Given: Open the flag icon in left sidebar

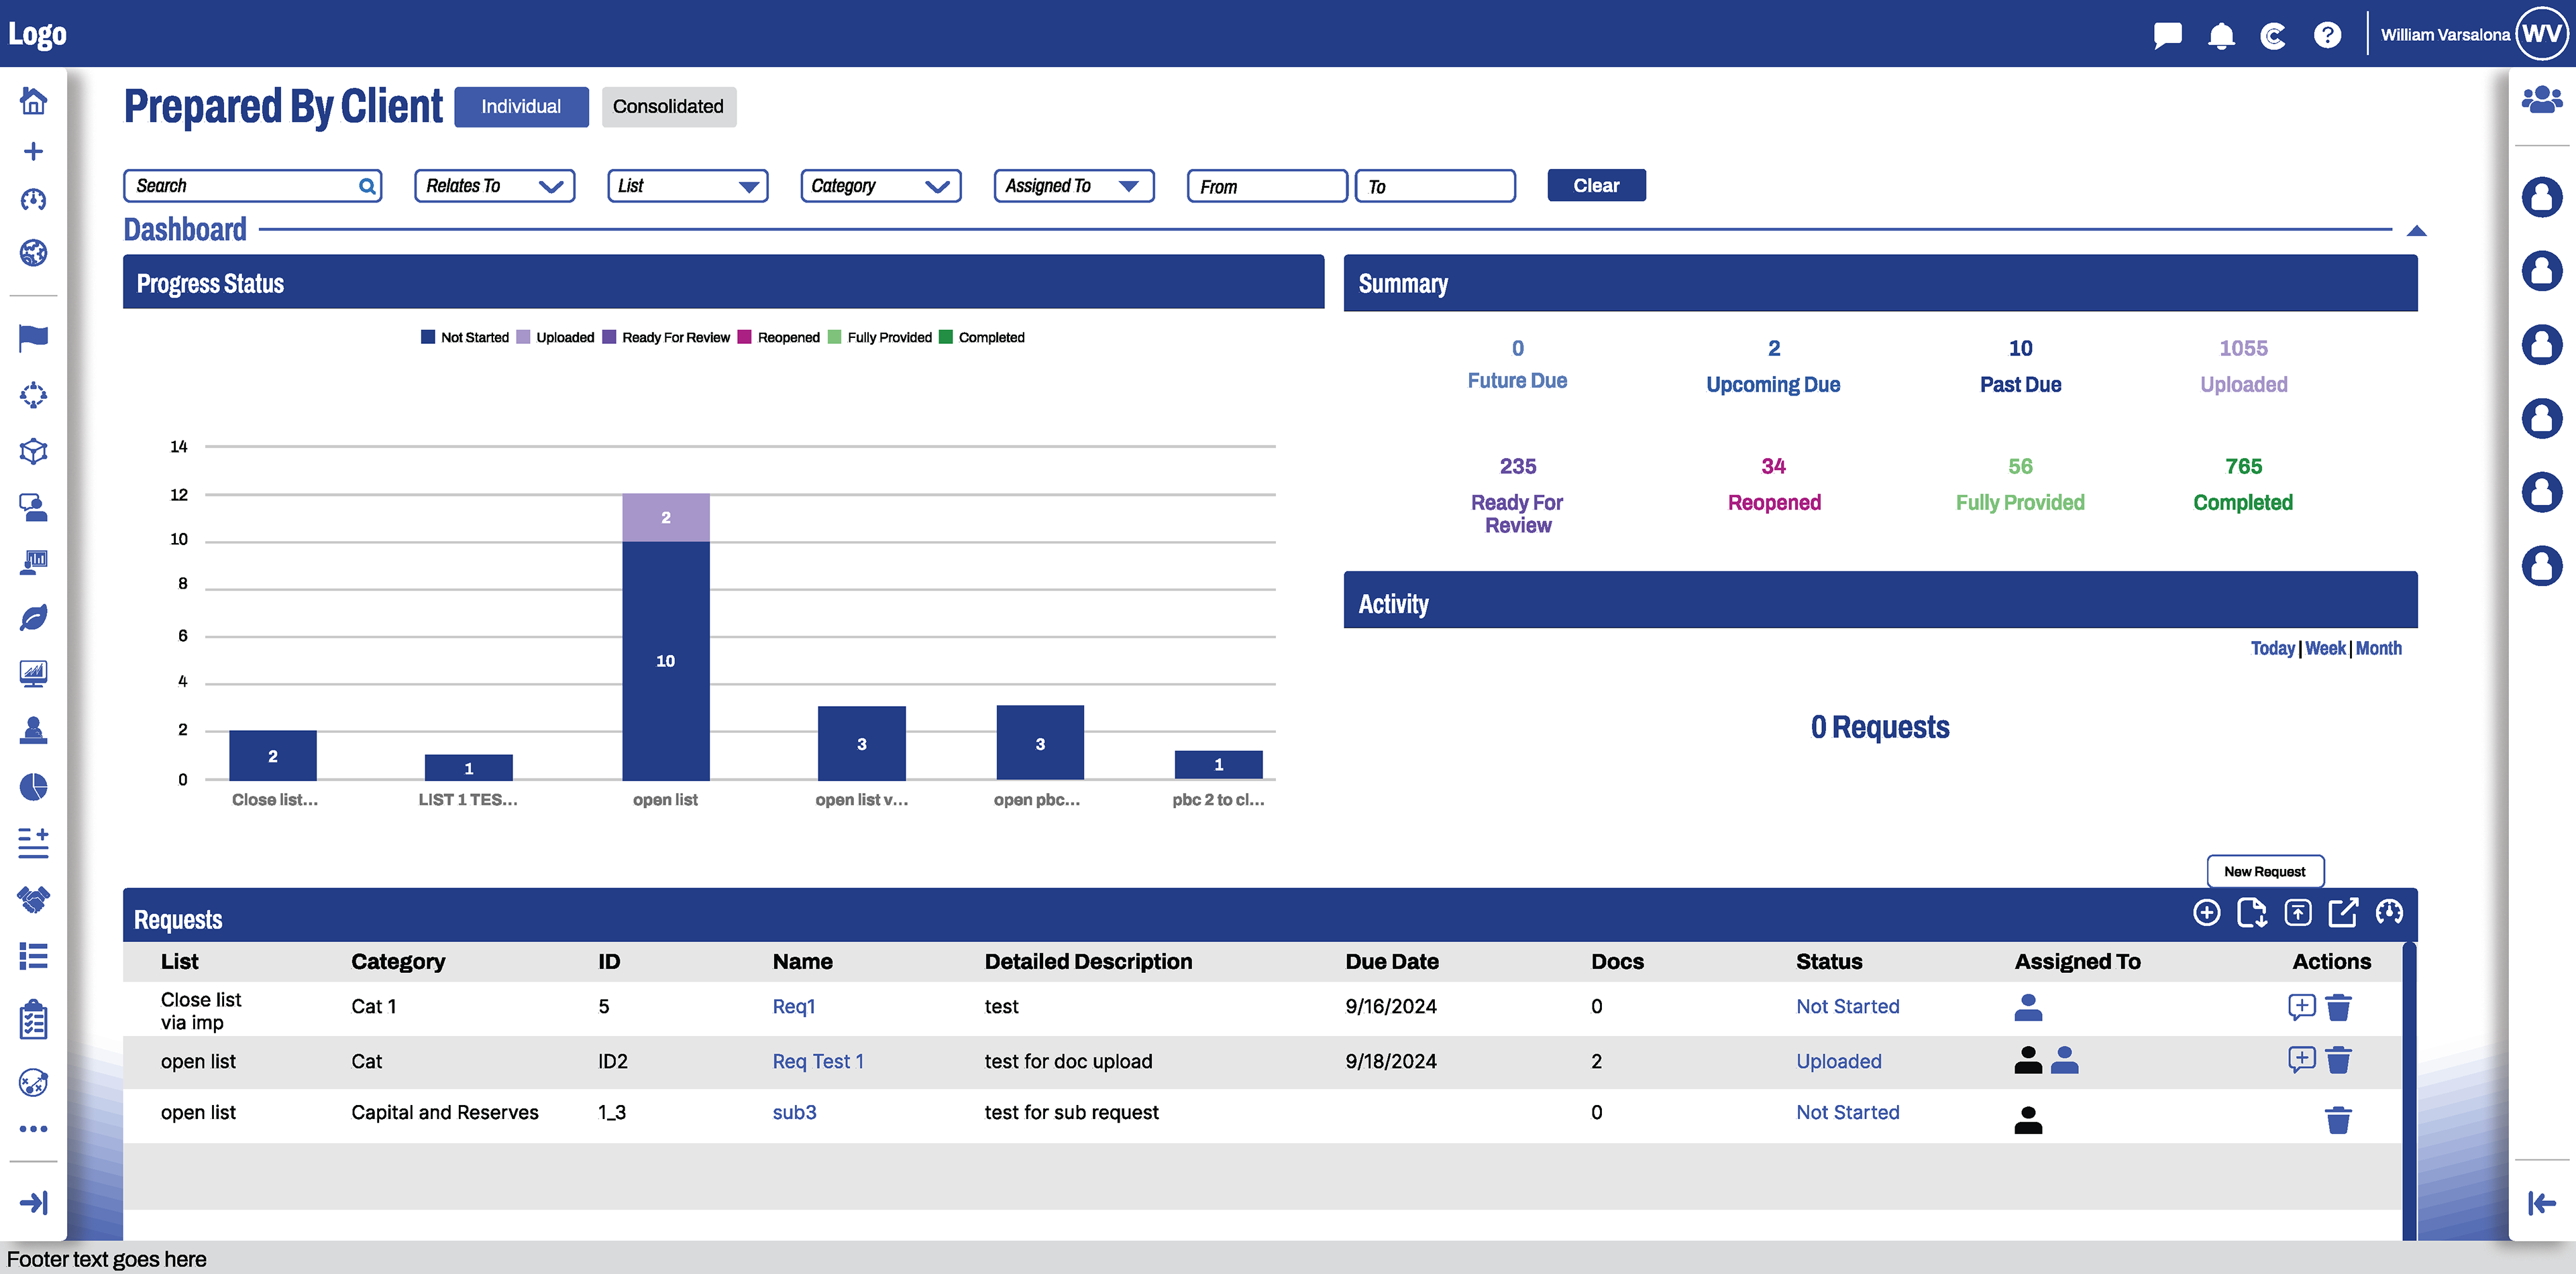Looking at the screenshot, I should (33, 338).
